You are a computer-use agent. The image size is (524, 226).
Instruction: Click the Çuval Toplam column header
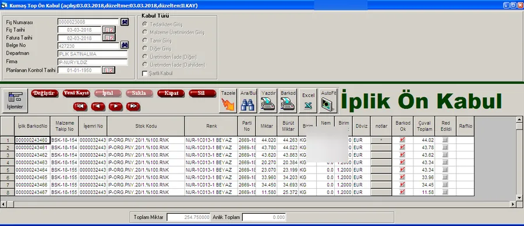coord(424,126)
